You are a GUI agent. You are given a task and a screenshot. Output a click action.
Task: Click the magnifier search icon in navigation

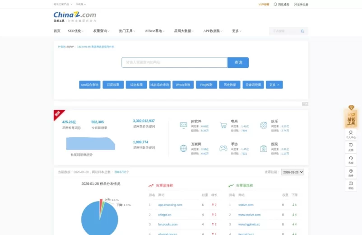tap(302, 31)
